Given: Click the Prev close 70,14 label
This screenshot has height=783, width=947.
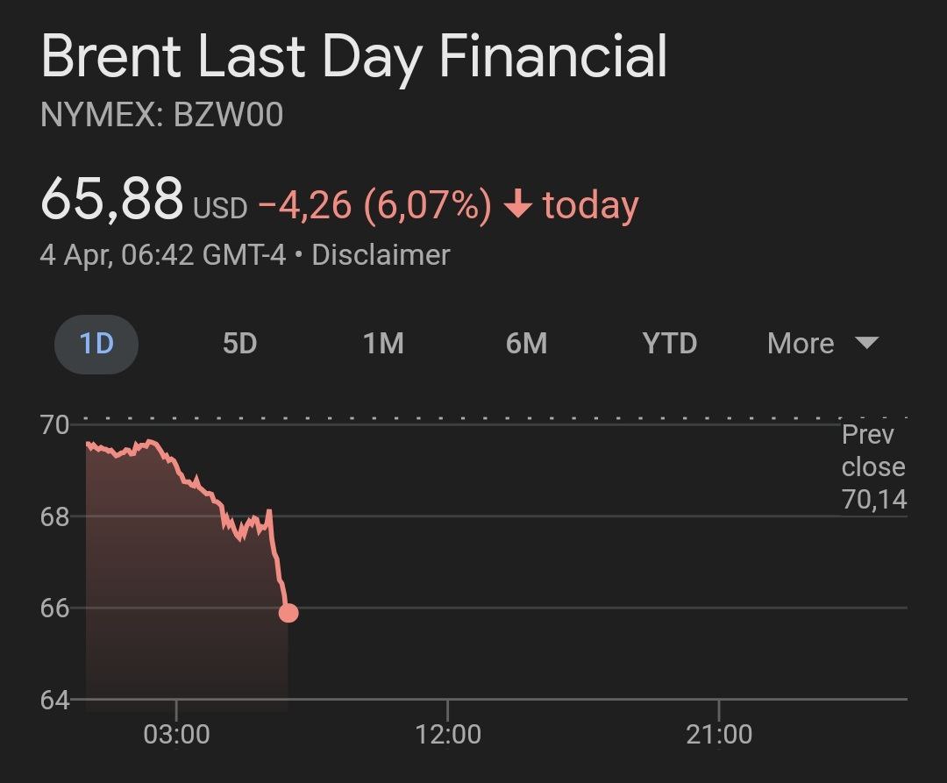Looking at the screenshot, I should pyautogui.click(x=872, y=466).
